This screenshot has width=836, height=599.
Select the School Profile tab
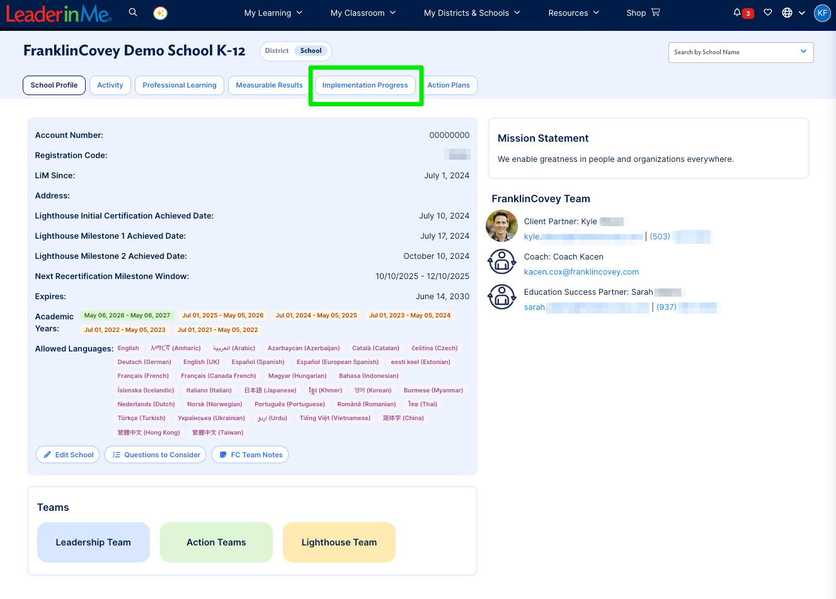54,85
